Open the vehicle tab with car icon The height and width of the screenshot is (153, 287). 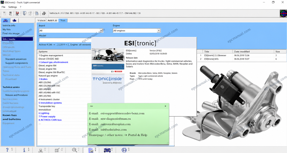pos(6,20)
